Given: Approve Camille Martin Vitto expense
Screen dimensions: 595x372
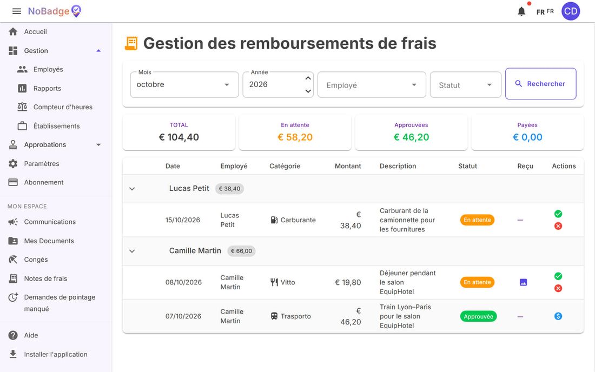Looking at the screenshot, I should (558, 276).
